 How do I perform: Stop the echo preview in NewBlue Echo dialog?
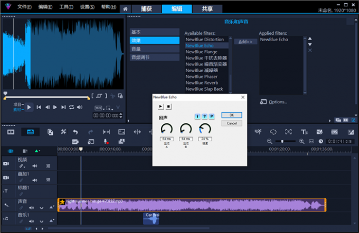168,106
